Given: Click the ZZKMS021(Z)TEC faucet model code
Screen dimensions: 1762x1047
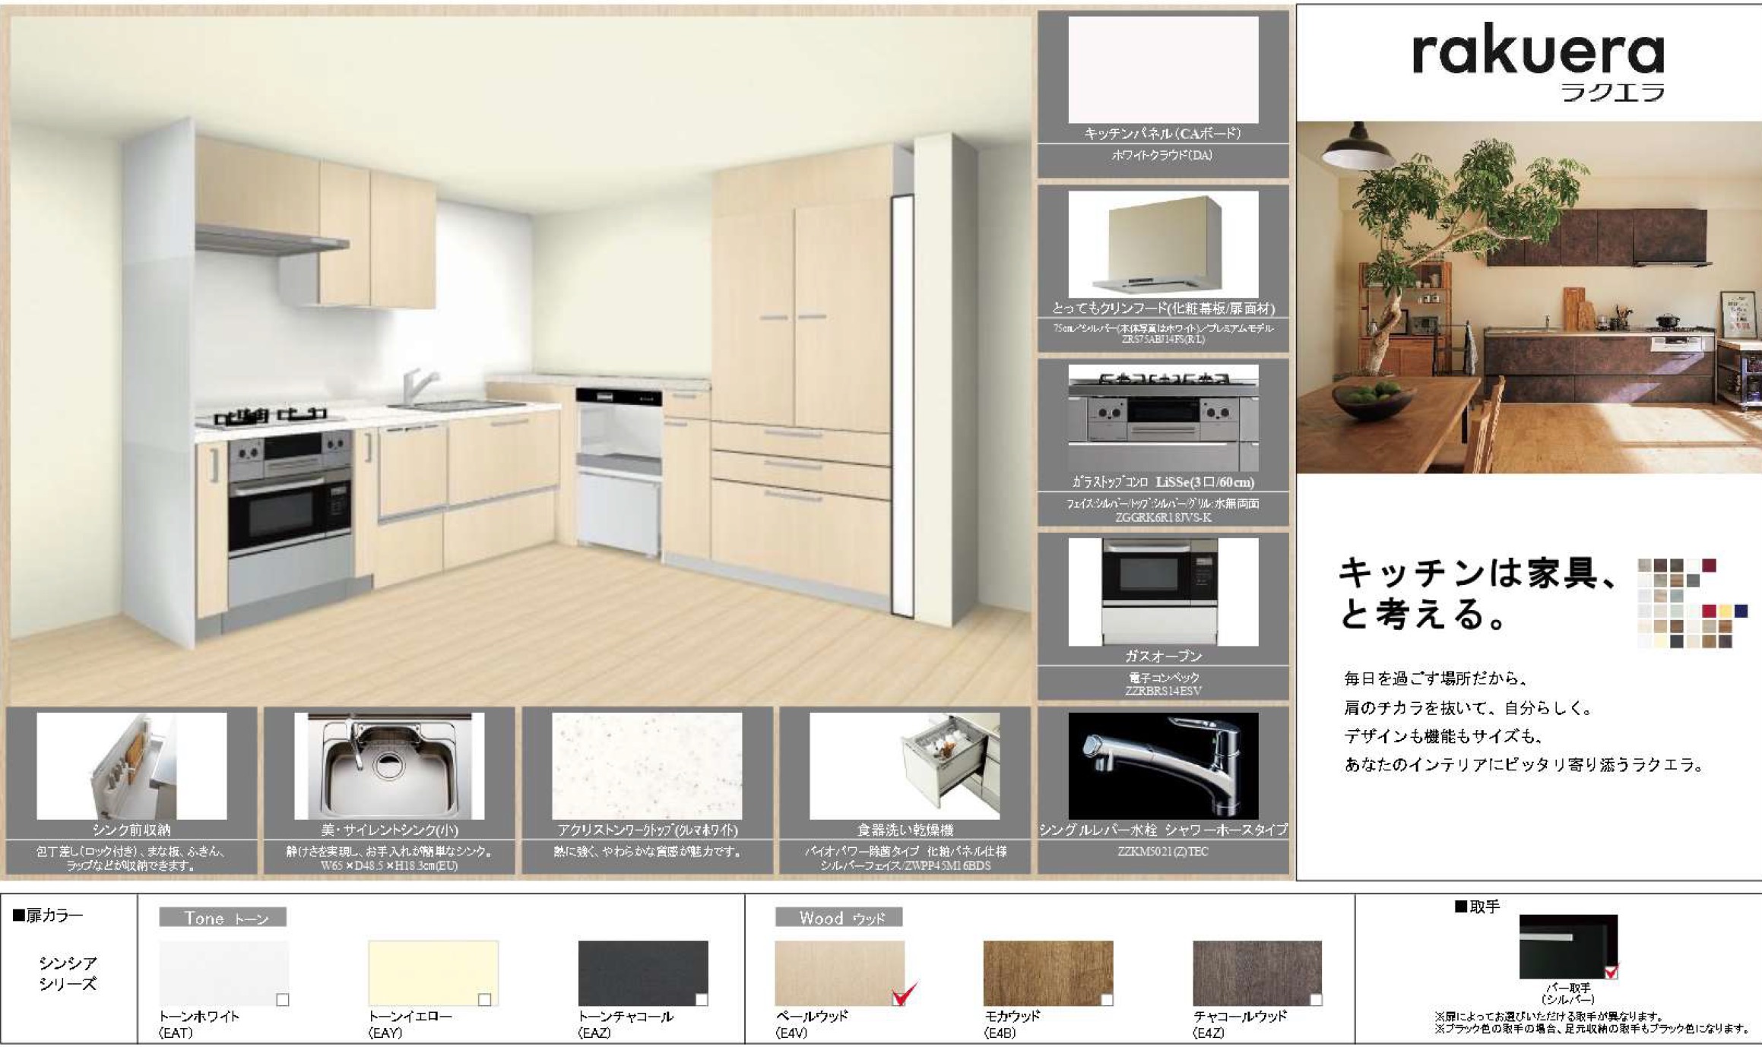Looking at the screenshot, I should click(1163, 851).
